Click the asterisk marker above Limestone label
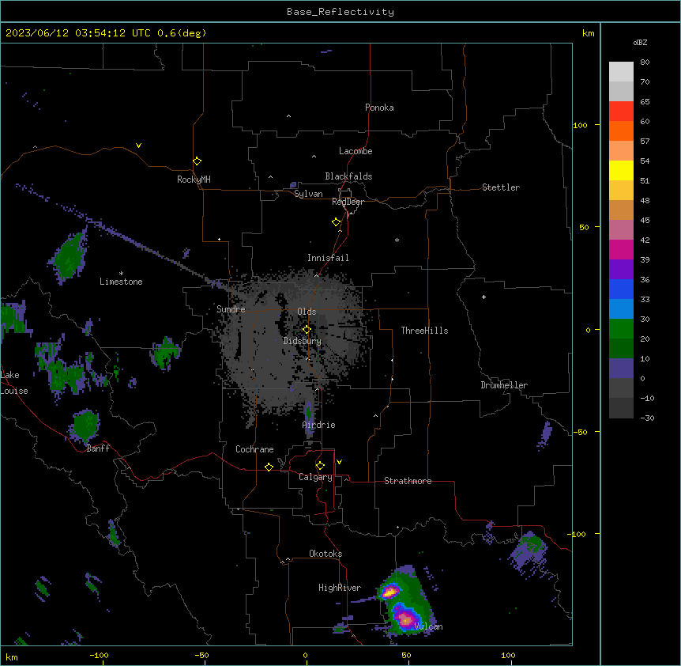Image resolution: width=681 pixels, height=666 pixels. [121, 274]
